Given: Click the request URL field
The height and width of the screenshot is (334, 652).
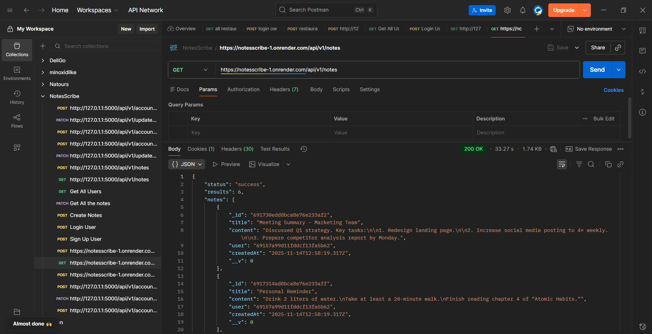Looking at the screenshot, I should [398, 70].
